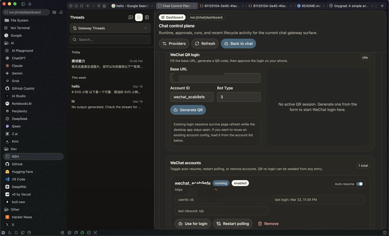The height and width of the screenshot is (236, 389).
Task: Click the green bookmark icon in bottom bar
Action: point(16,232)
